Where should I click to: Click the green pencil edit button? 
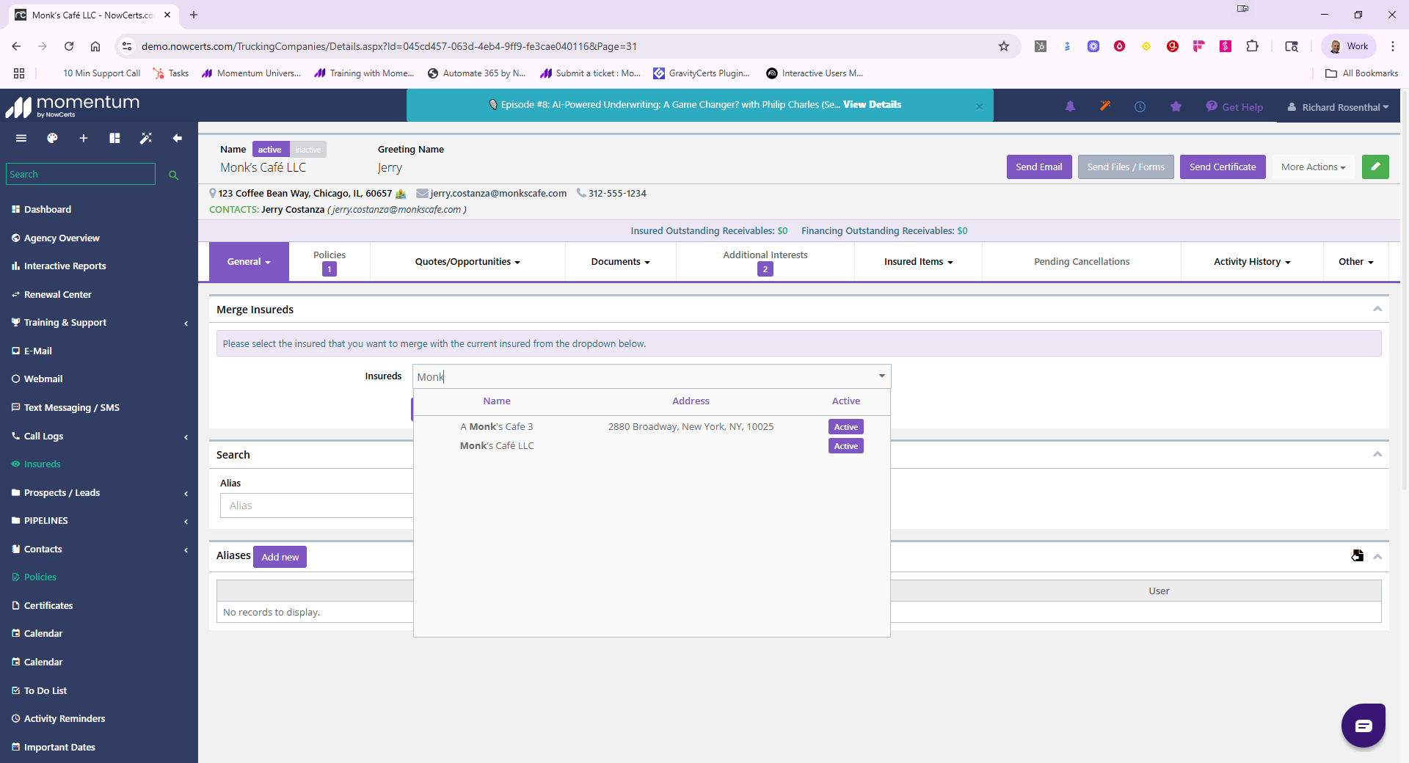pos(1375,167)
